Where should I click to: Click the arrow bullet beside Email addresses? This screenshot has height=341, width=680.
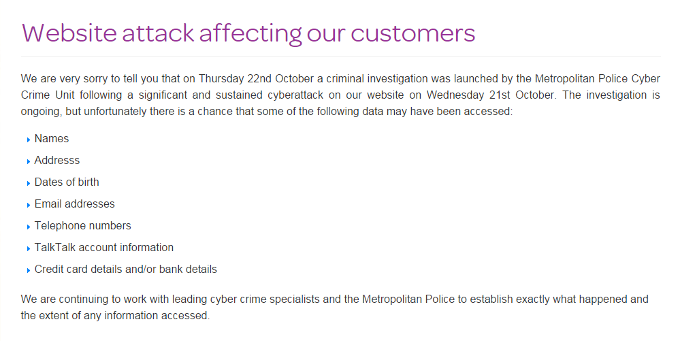pos(29,205)
